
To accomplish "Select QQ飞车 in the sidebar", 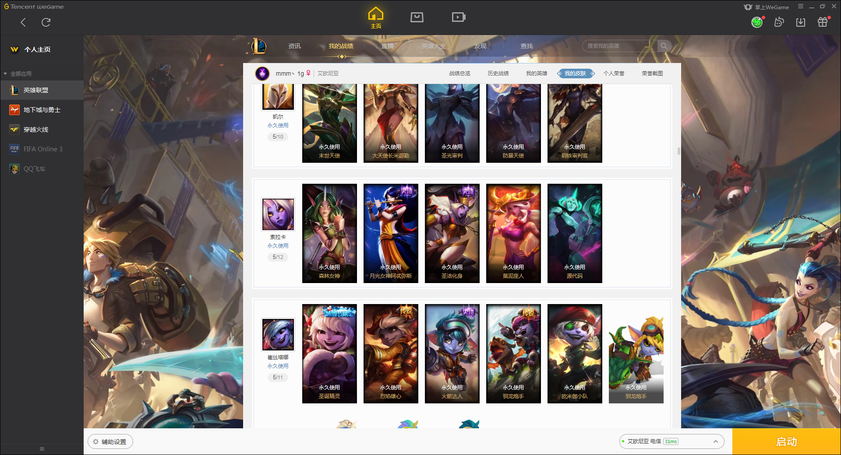I will pyautogui.click(x=42, y=169).
